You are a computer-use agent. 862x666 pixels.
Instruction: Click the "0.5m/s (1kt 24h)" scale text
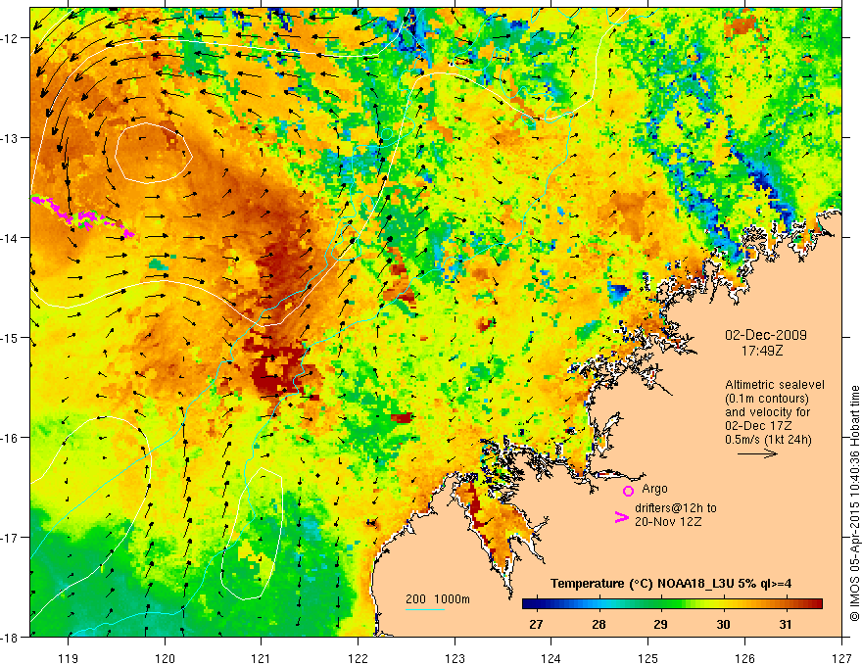768,439
